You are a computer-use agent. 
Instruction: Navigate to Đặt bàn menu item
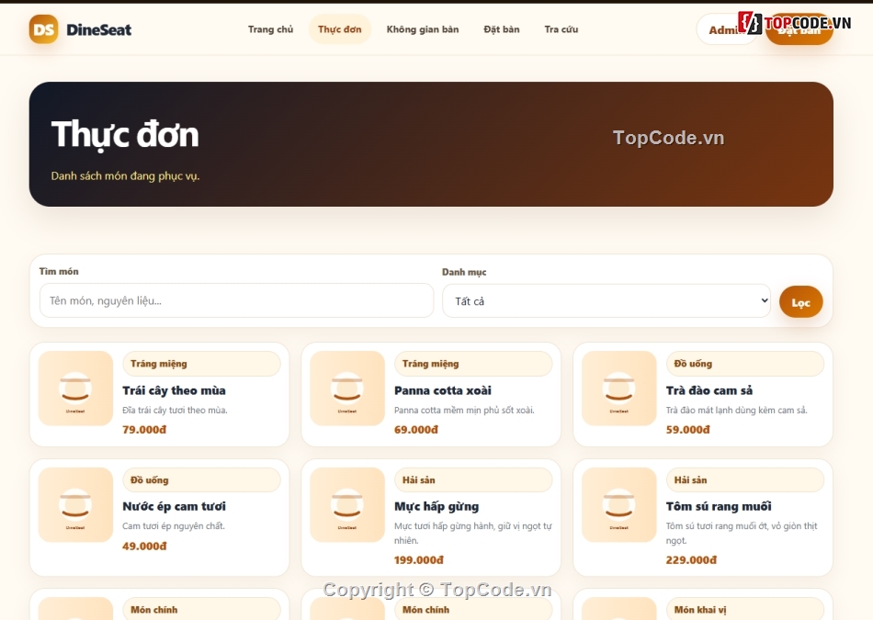[502, 29]
